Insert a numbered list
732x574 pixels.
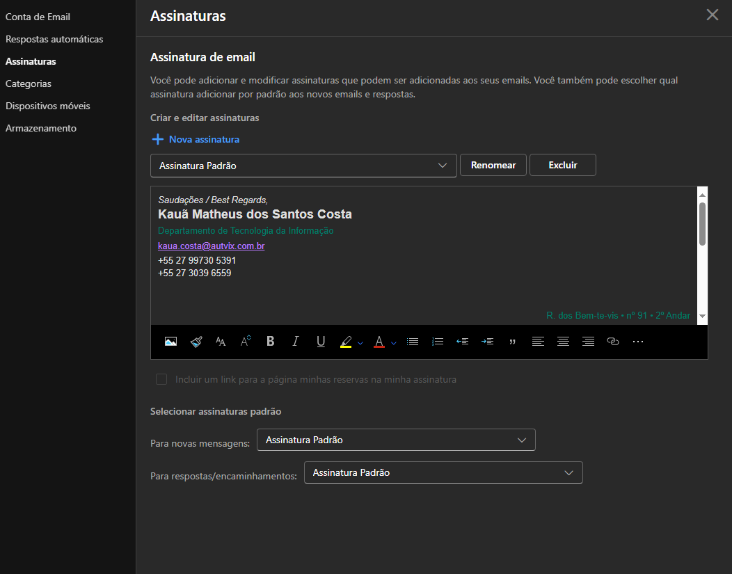click(438, 342)
